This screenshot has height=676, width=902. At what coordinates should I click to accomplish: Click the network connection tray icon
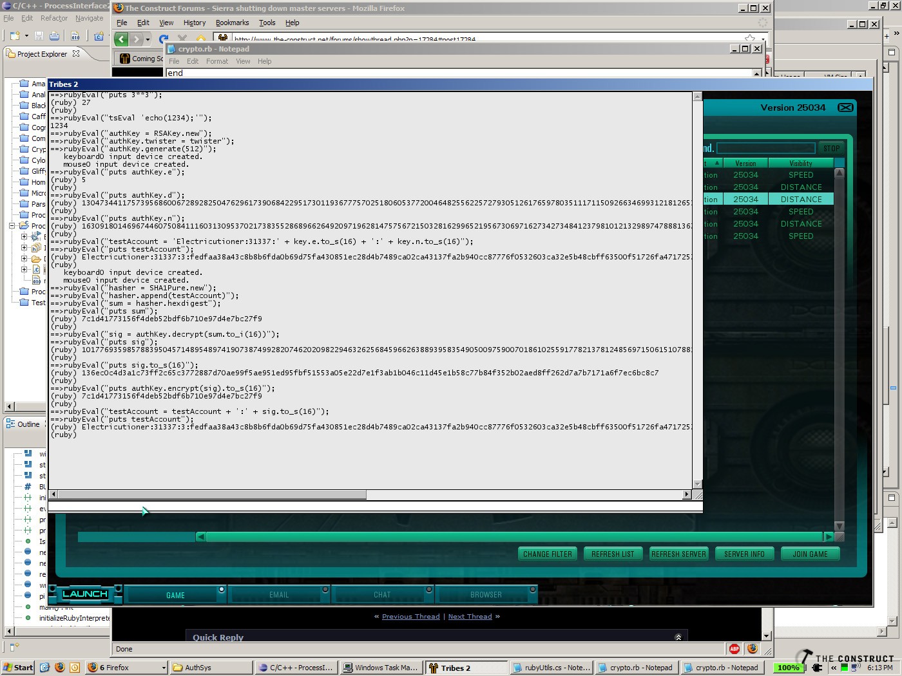tap(855, 668)
